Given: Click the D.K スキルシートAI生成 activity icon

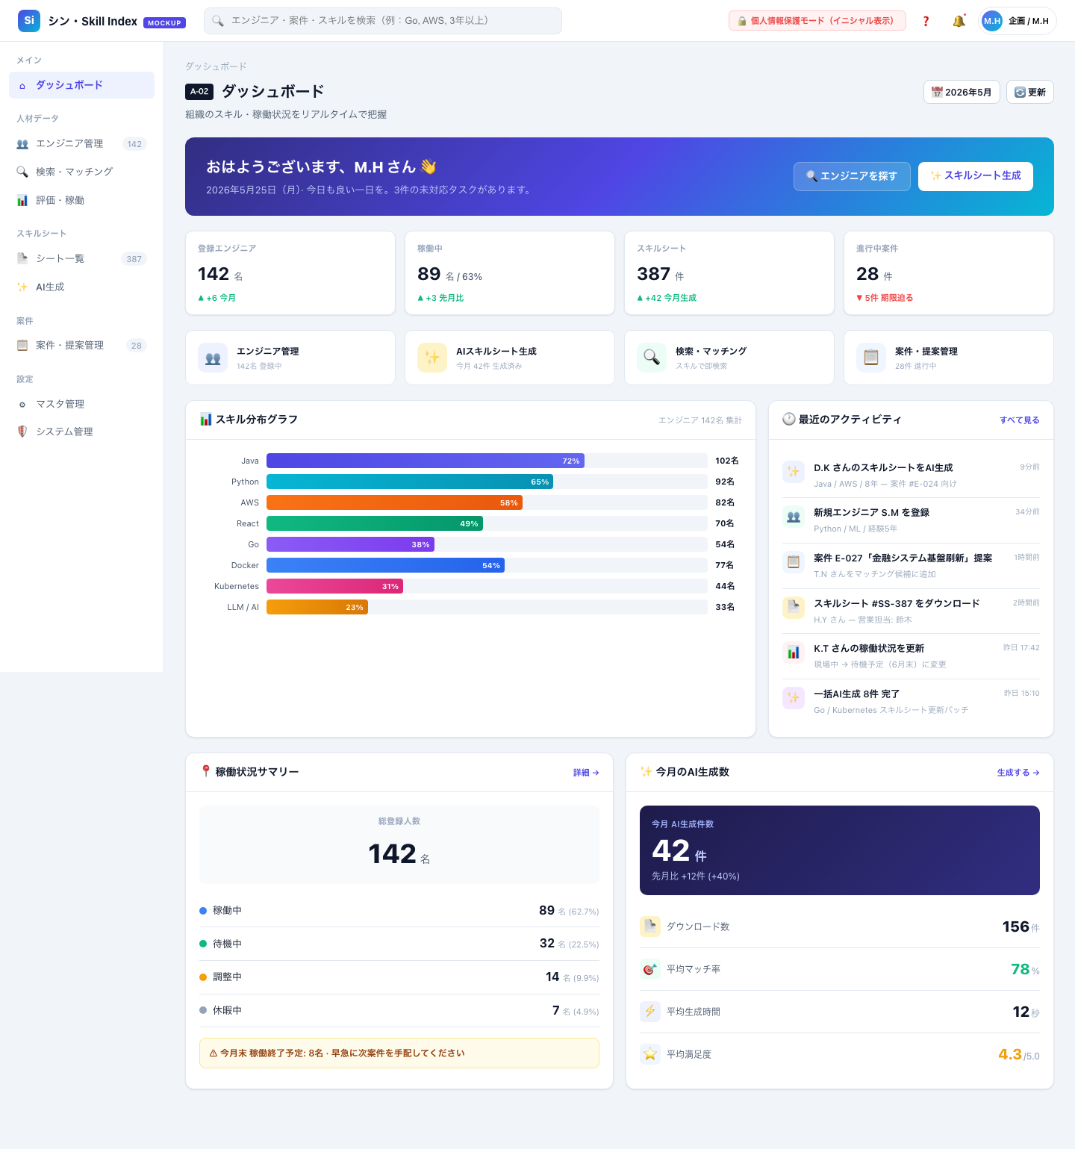Looking at the screenshot, I should click(x=794, y=472).
